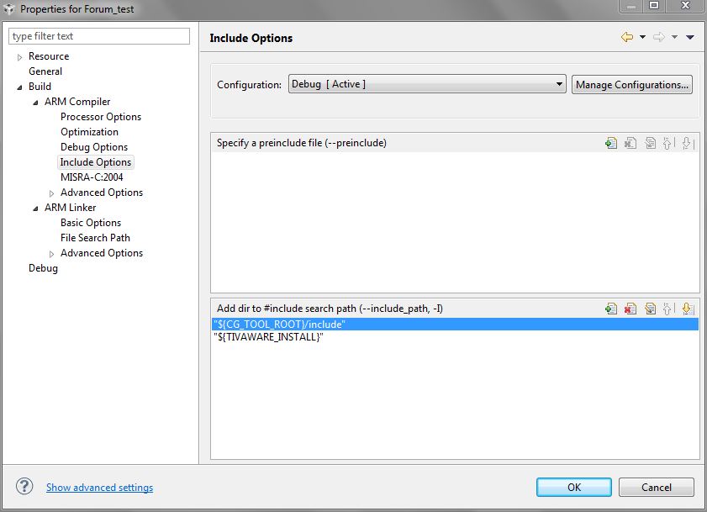The image size is (707, 512).
Task: Expand ARM Compiler Advanced Options node
Action: coord(51,193)
